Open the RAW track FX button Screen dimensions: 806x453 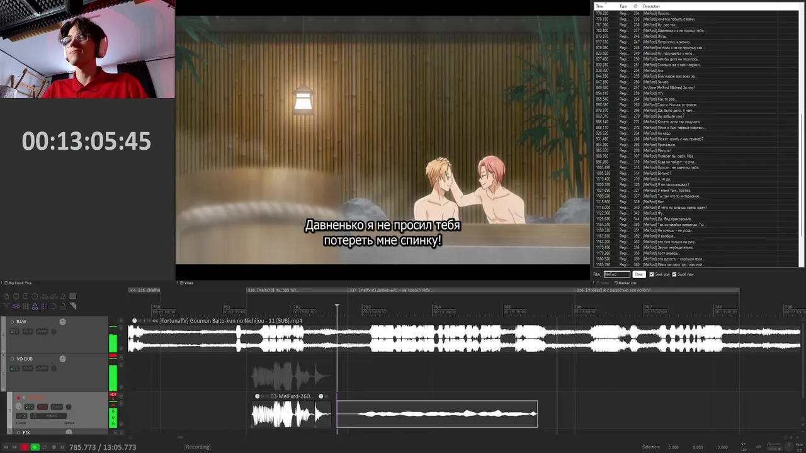pos(28,332)
